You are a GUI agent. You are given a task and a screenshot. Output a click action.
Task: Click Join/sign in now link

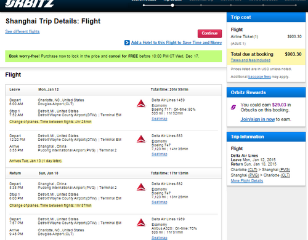pyautogui.click(x=257, y=119)
